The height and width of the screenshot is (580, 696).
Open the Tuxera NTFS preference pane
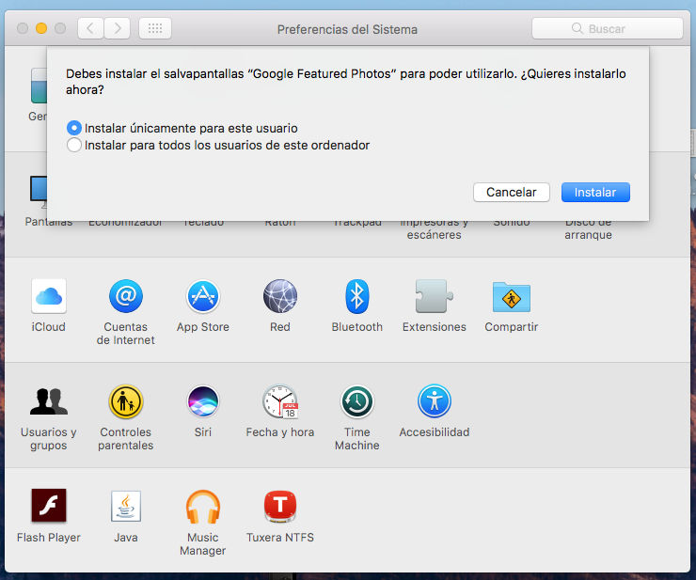[x=280, y=507]
